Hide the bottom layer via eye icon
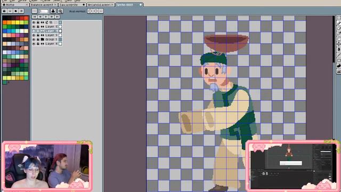Viewport: 341px width, 192px height. pos(34,44)
